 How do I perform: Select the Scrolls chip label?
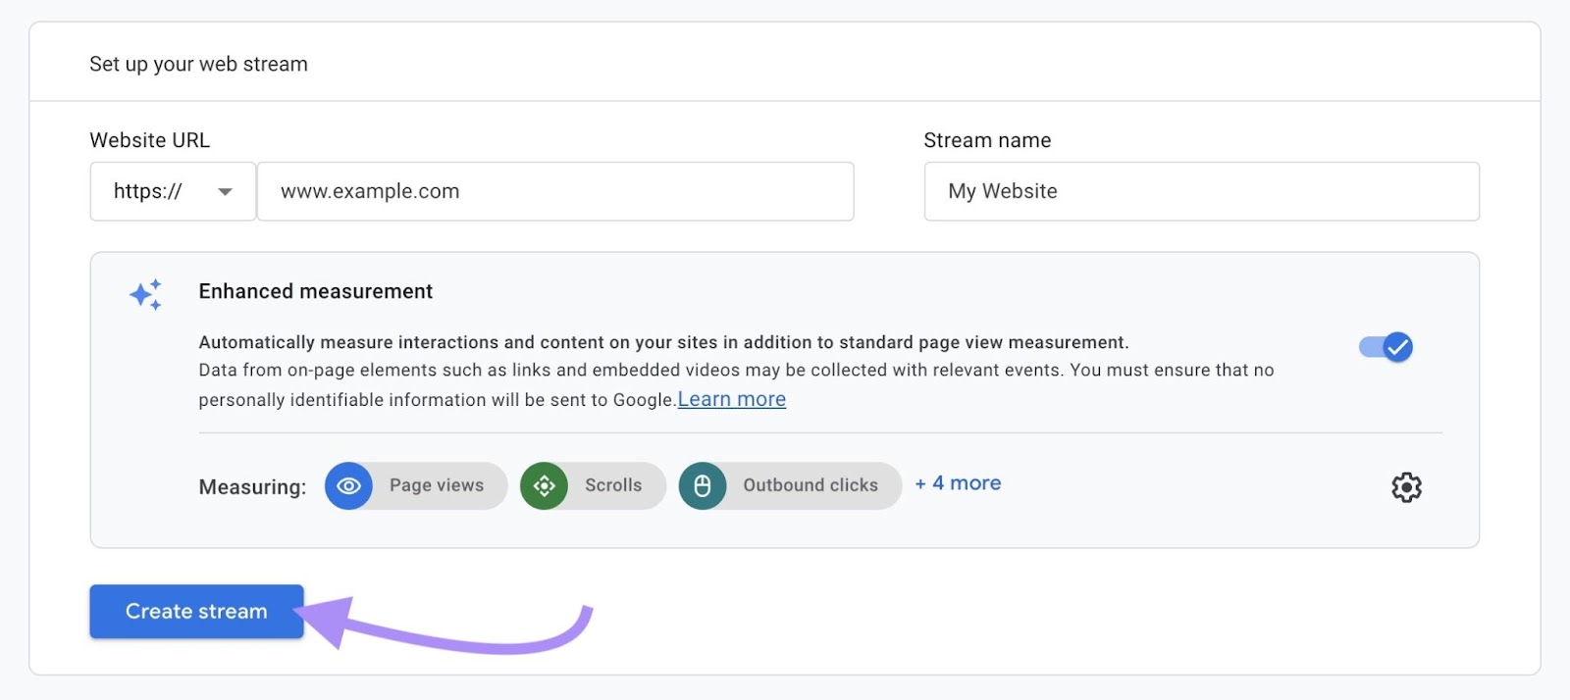pyautogui.click(x=613, y=485)
